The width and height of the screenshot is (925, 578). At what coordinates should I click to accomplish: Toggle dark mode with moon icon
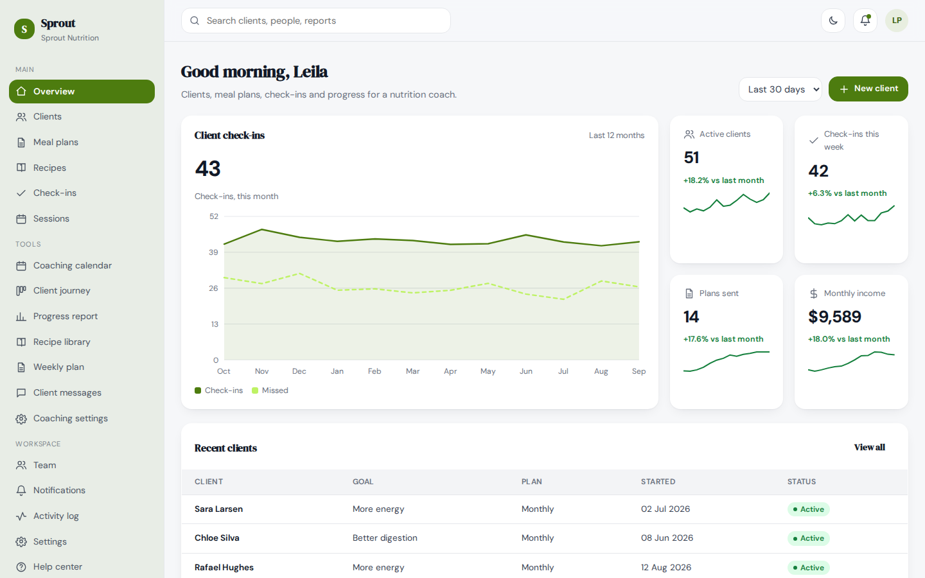pyautogui.click(x=833, y=21)
